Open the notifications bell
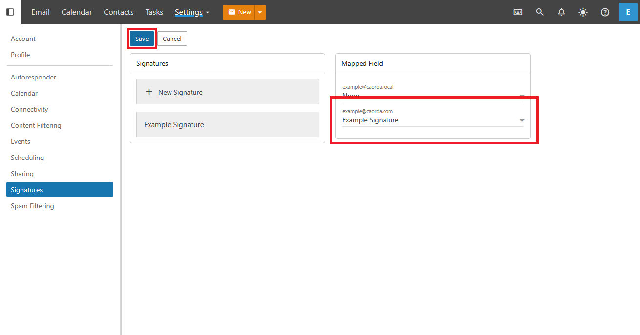This screenshot has width=640, height=335. click(561, 12)
